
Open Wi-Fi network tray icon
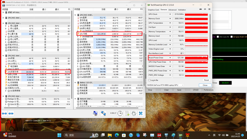click(x=219, y=135)
